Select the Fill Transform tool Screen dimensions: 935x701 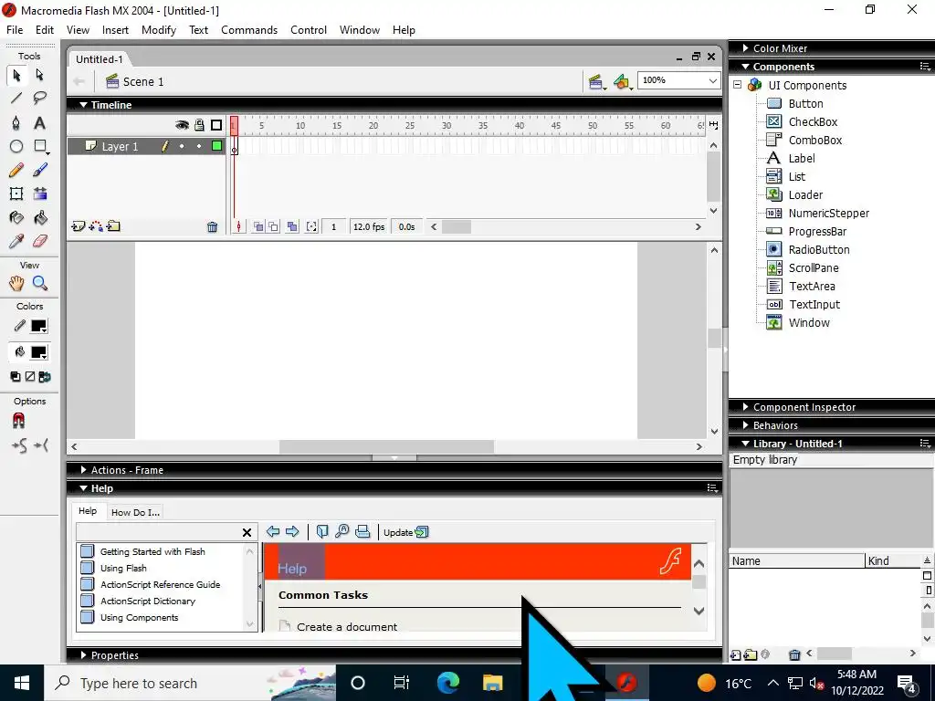40,194
